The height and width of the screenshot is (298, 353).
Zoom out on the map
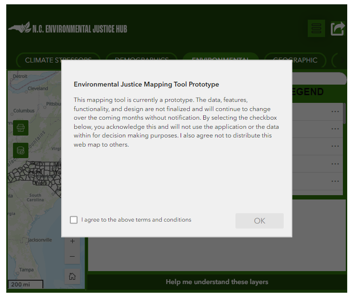72,257
